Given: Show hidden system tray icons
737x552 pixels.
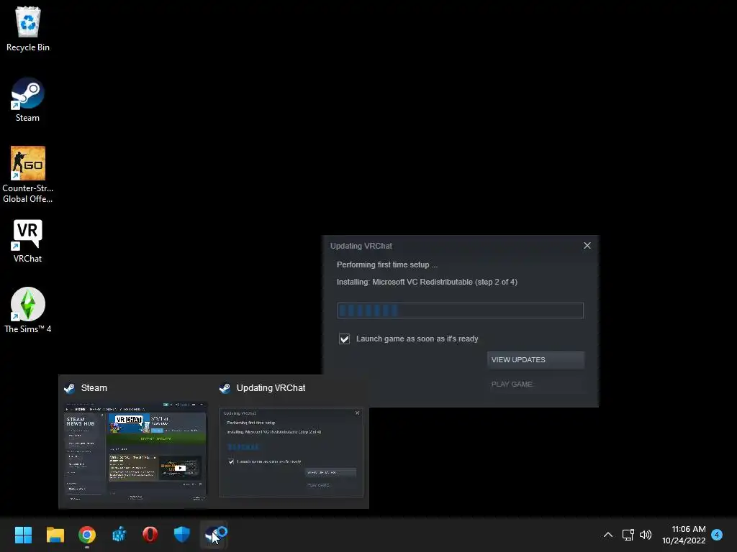Looking at the screenshot, I should coord(607,535).
